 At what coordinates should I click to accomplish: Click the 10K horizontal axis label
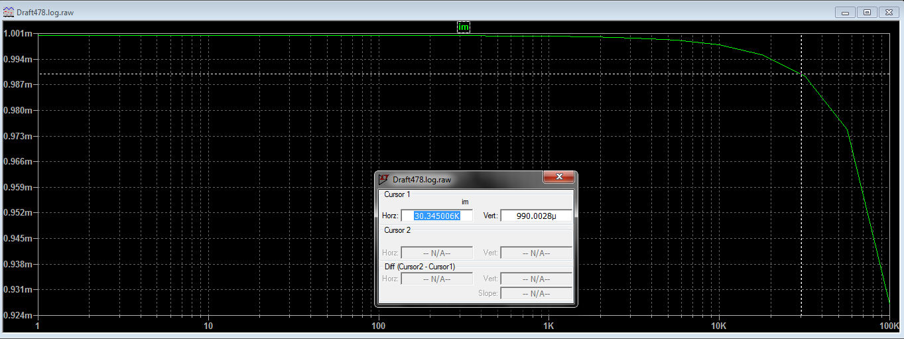[719, 326]
